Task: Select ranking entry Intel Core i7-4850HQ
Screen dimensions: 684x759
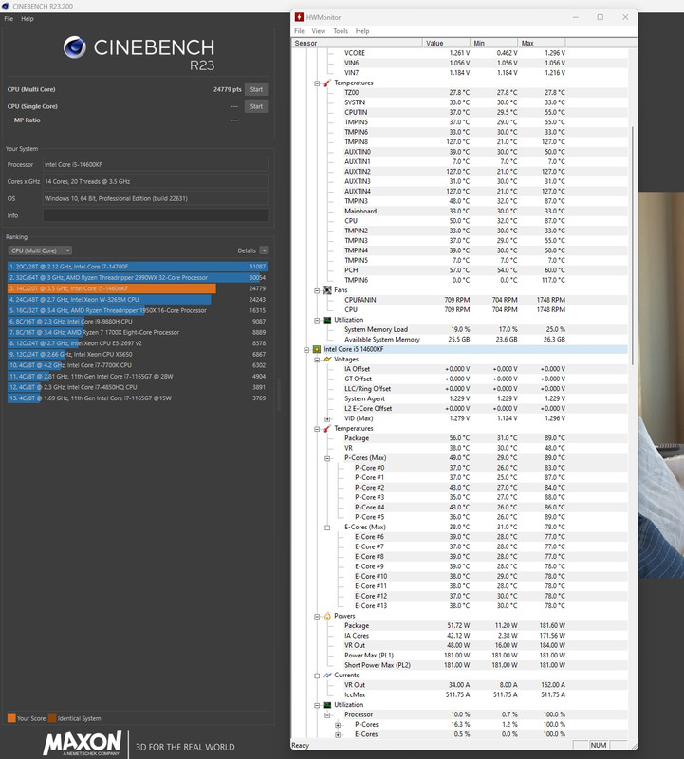Action: pyautogui.click(x=138, y=387)
